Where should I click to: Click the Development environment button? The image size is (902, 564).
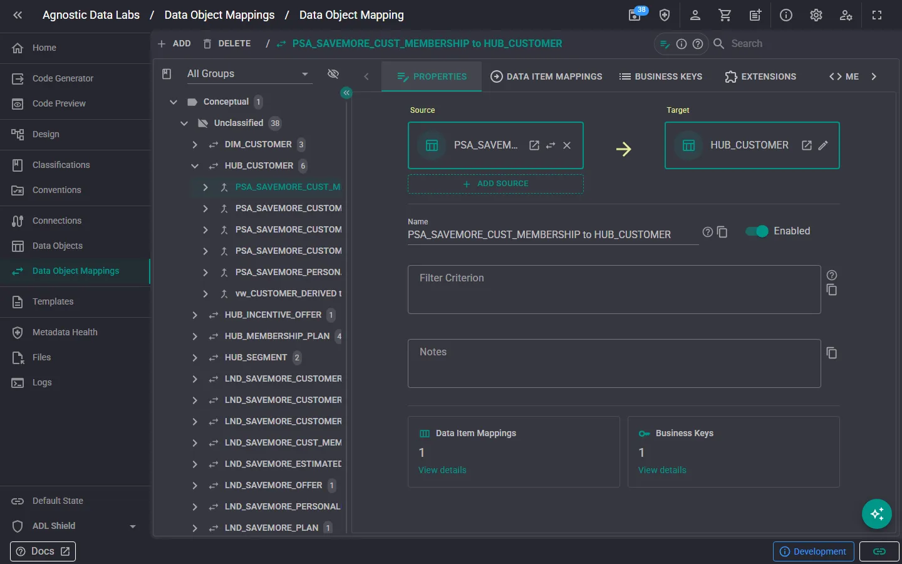[813, 551]
